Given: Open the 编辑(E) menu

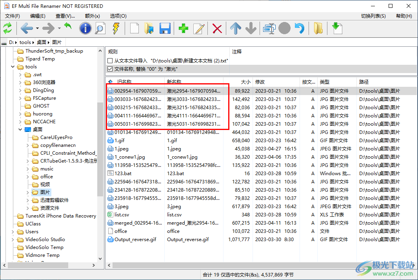Looking at the screenshot, I should [38, 16].
